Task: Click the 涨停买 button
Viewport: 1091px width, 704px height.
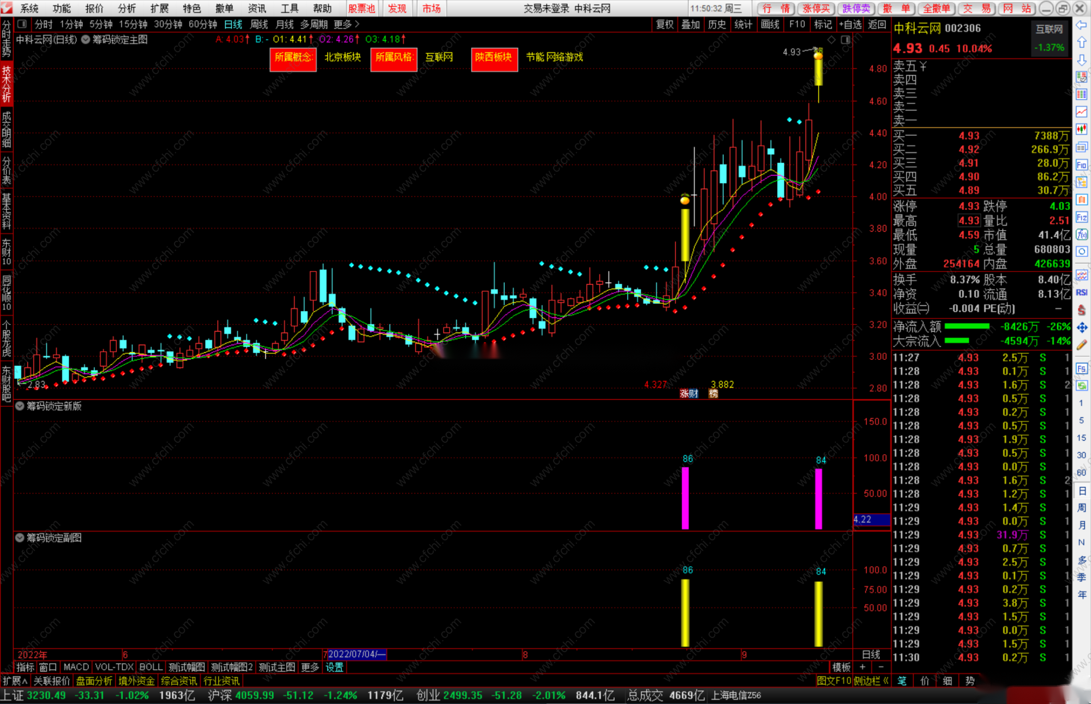Action: point(816,8)
